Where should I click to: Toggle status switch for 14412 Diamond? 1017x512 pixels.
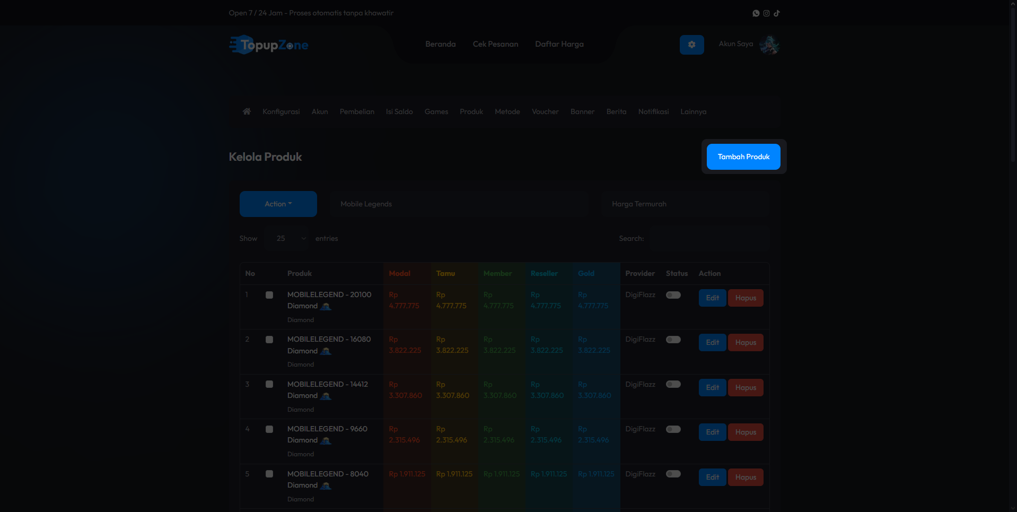(673, 384)
